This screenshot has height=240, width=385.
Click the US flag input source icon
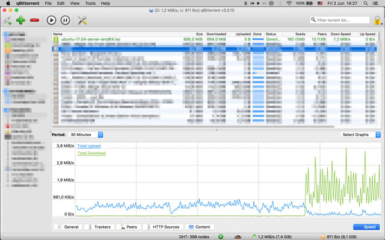coord(320,3)
